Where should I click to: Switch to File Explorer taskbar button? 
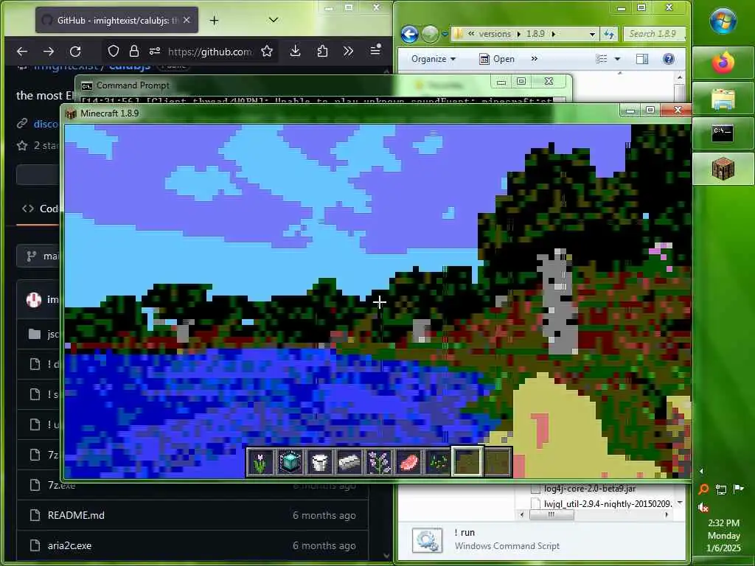(x=723, y=99)
